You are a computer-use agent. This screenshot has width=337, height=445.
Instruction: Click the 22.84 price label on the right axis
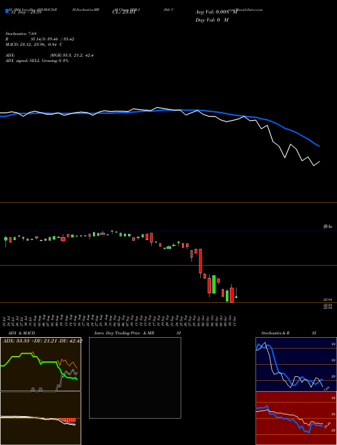[328, 299]
